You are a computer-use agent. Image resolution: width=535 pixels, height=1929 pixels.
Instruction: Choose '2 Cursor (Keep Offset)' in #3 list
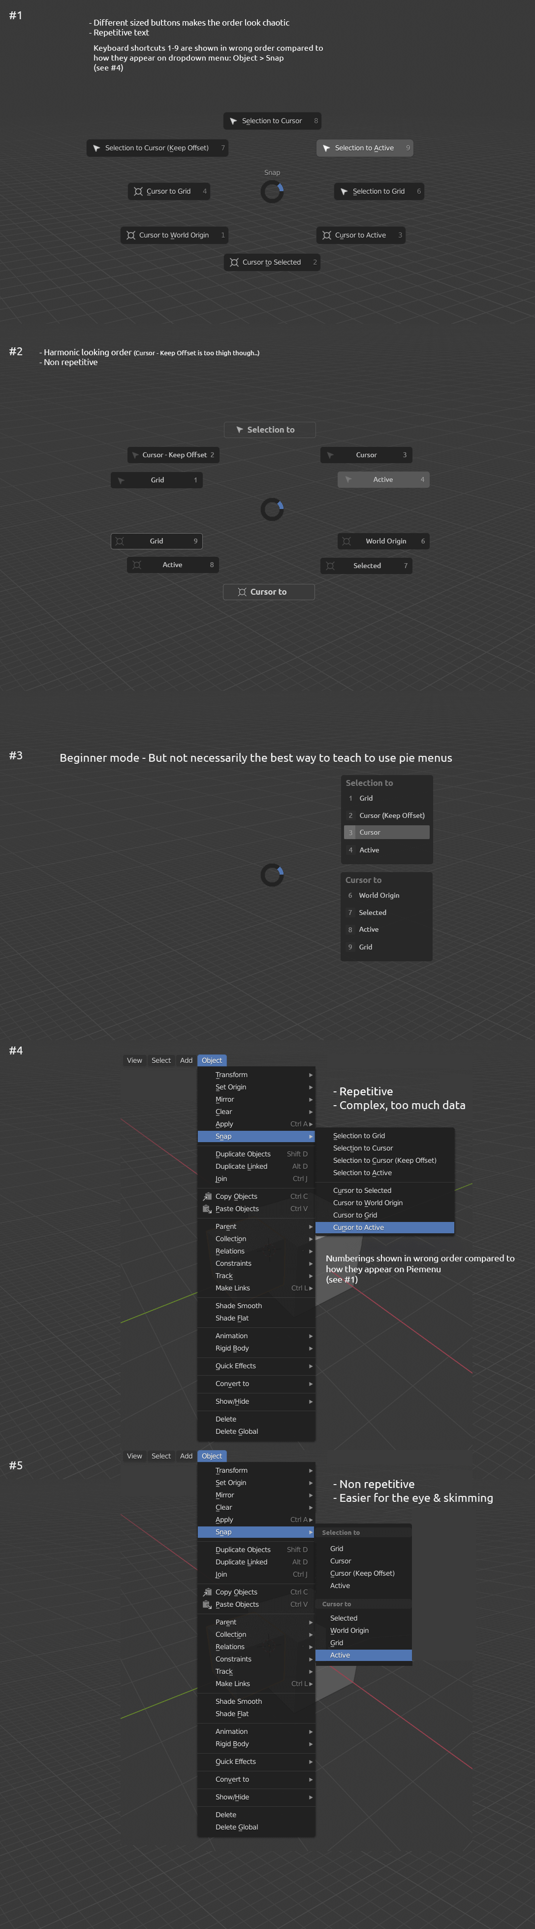tap(387, 815)
